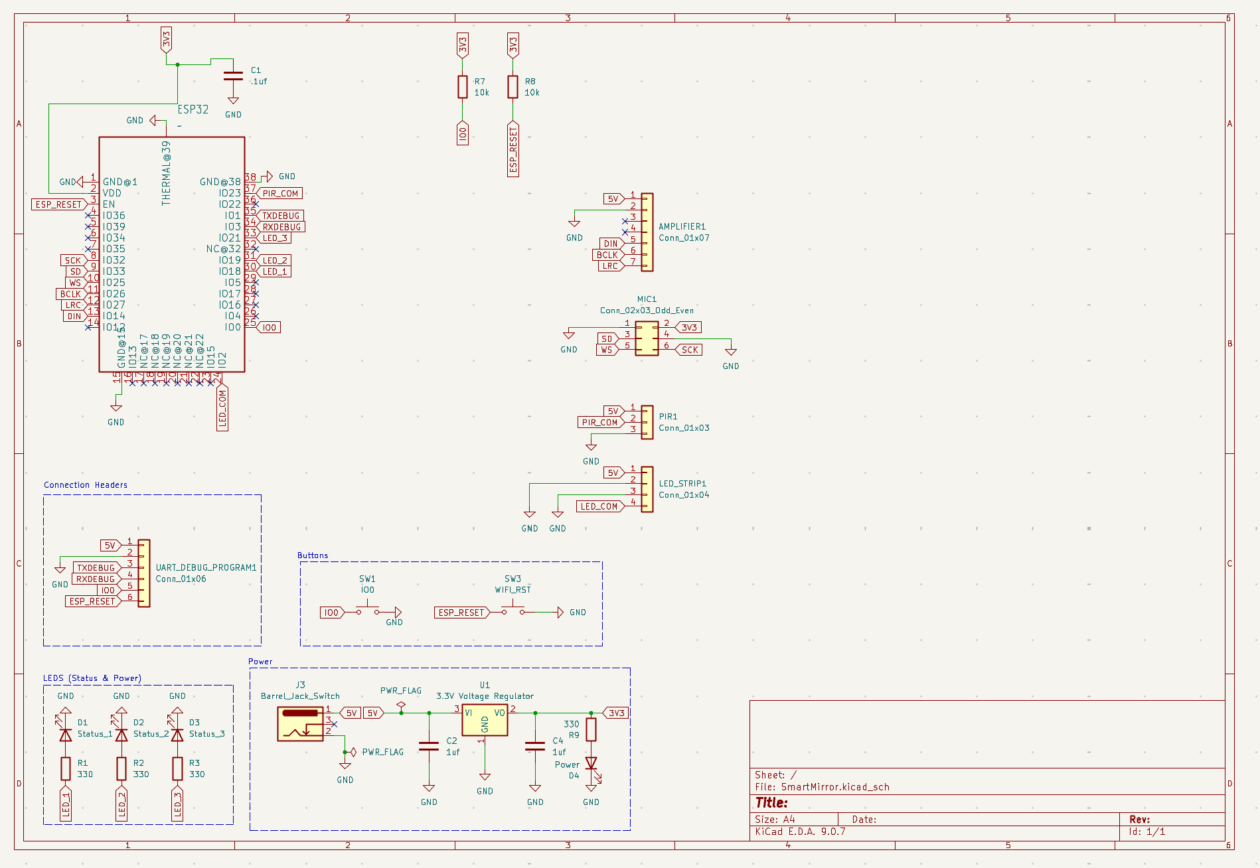Select the C1 .1uf capacitor symbol
Screen dimensions: 1260x868
tap(233, 76)
